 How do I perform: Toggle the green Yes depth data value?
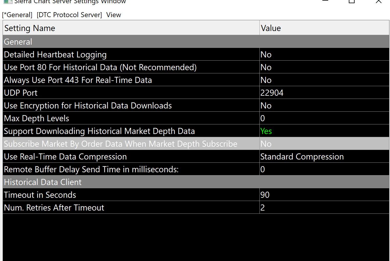click(266, 131)
